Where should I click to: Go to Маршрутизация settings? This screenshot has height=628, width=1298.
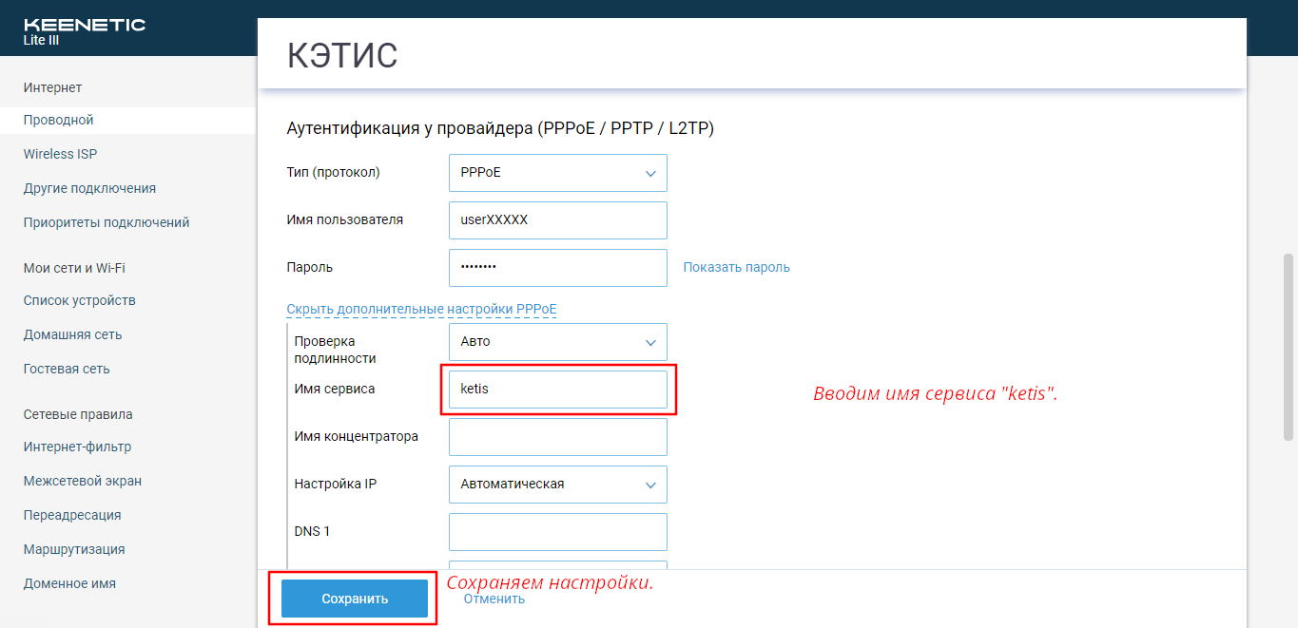[74, 549]
